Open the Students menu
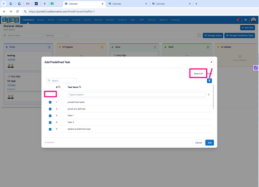 click(122, 20)
